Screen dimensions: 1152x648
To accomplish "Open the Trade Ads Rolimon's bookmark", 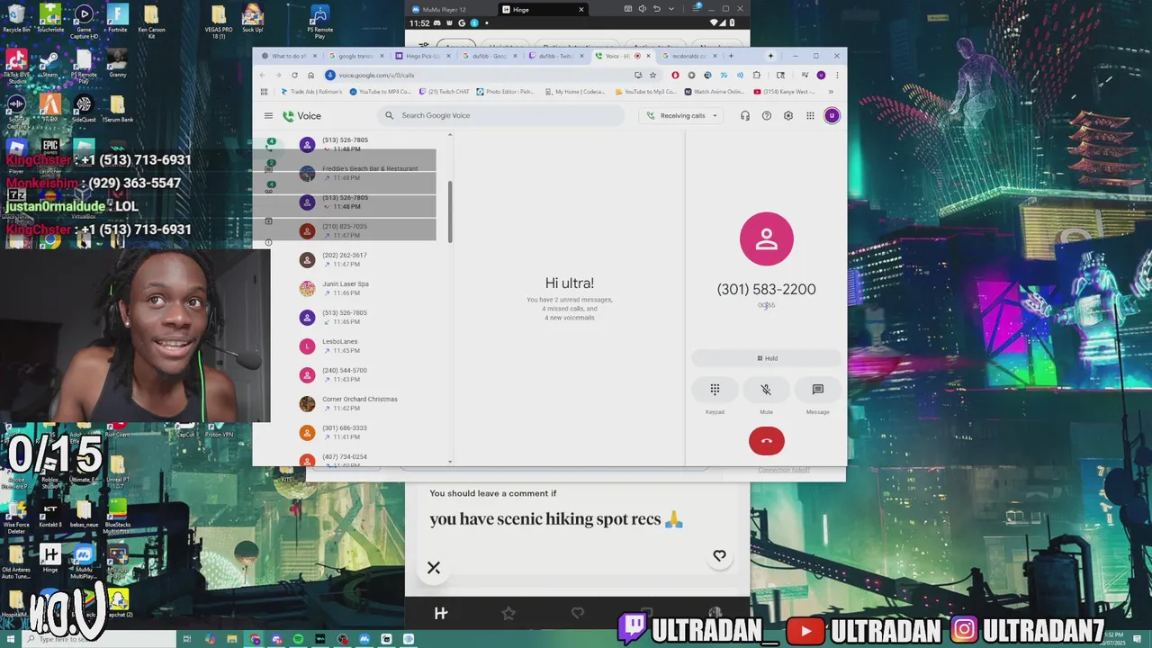I will pos(311,92).
